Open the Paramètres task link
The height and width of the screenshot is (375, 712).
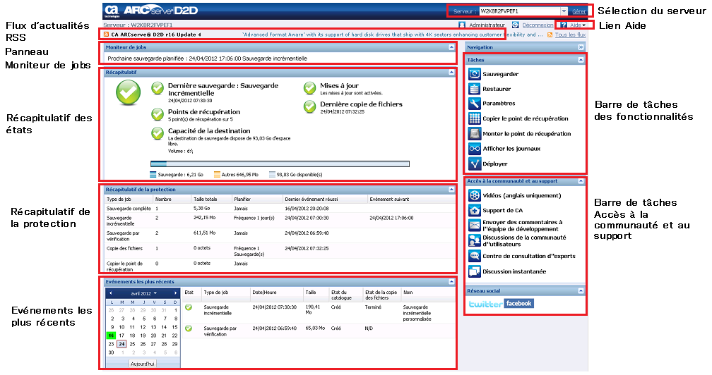[499, 103]
